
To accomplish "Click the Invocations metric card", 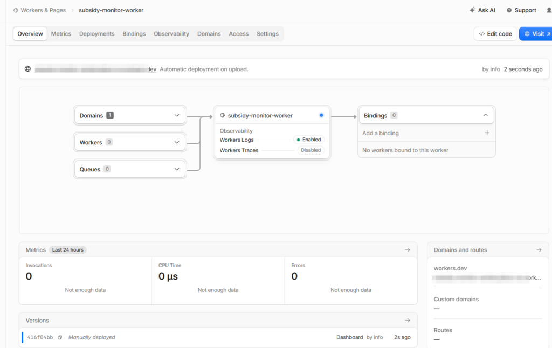I will coord(86,281).
